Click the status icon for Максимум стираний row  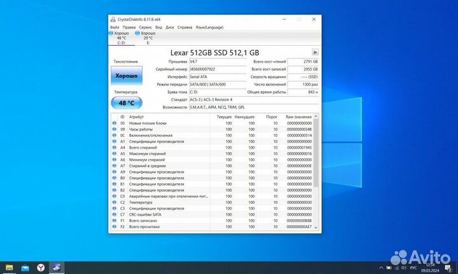(x=114, y=153)
